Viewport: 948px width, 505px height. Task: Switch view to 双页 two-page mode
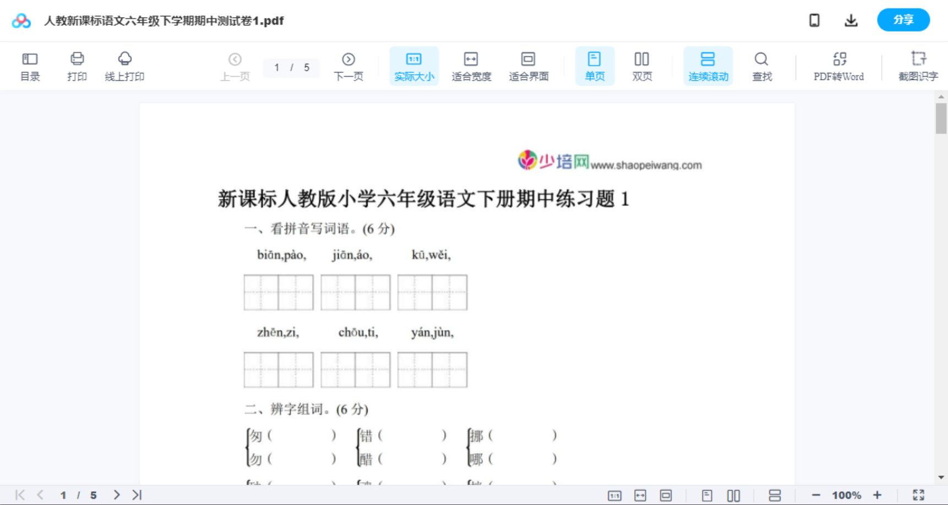(642, 66)
